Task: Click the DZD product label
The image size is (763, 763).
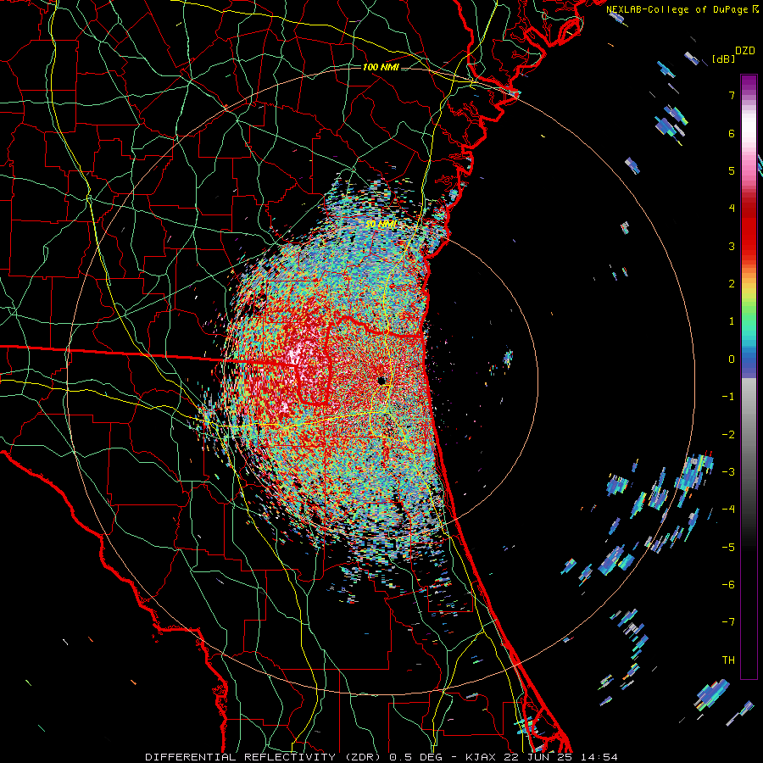Action: [x=745, y=51]
